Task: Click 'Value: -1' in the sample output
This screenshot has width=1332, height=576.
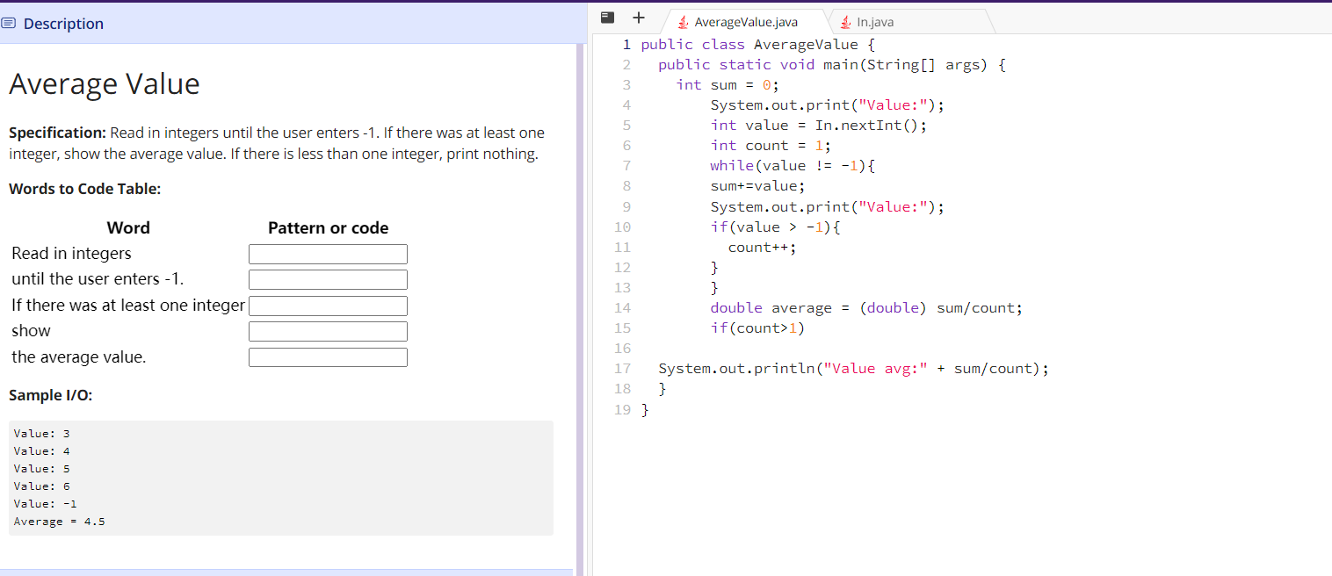Action: tap(46, 504)
